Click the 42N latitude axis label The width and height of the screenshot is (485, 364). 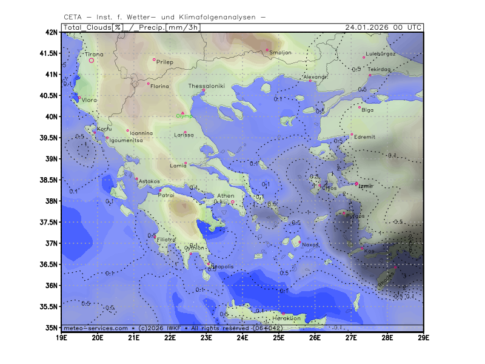(52, 32)
